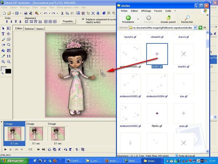Click the black background color swatch
The width and height of the screenshot is (218, 164).
[8, 71]
